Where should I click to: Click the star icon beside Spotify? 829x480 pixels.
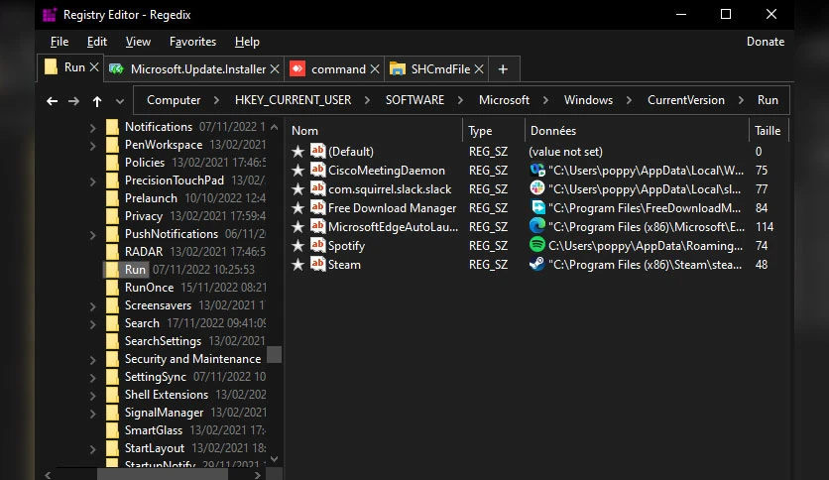(297, 246)
